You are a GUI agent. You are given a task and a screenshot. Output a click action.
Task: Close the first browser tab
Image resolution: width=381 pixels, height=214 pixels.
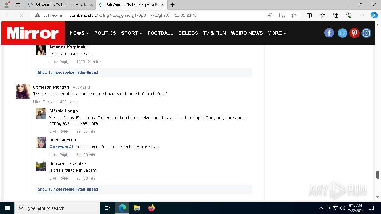tap(91, 5)
